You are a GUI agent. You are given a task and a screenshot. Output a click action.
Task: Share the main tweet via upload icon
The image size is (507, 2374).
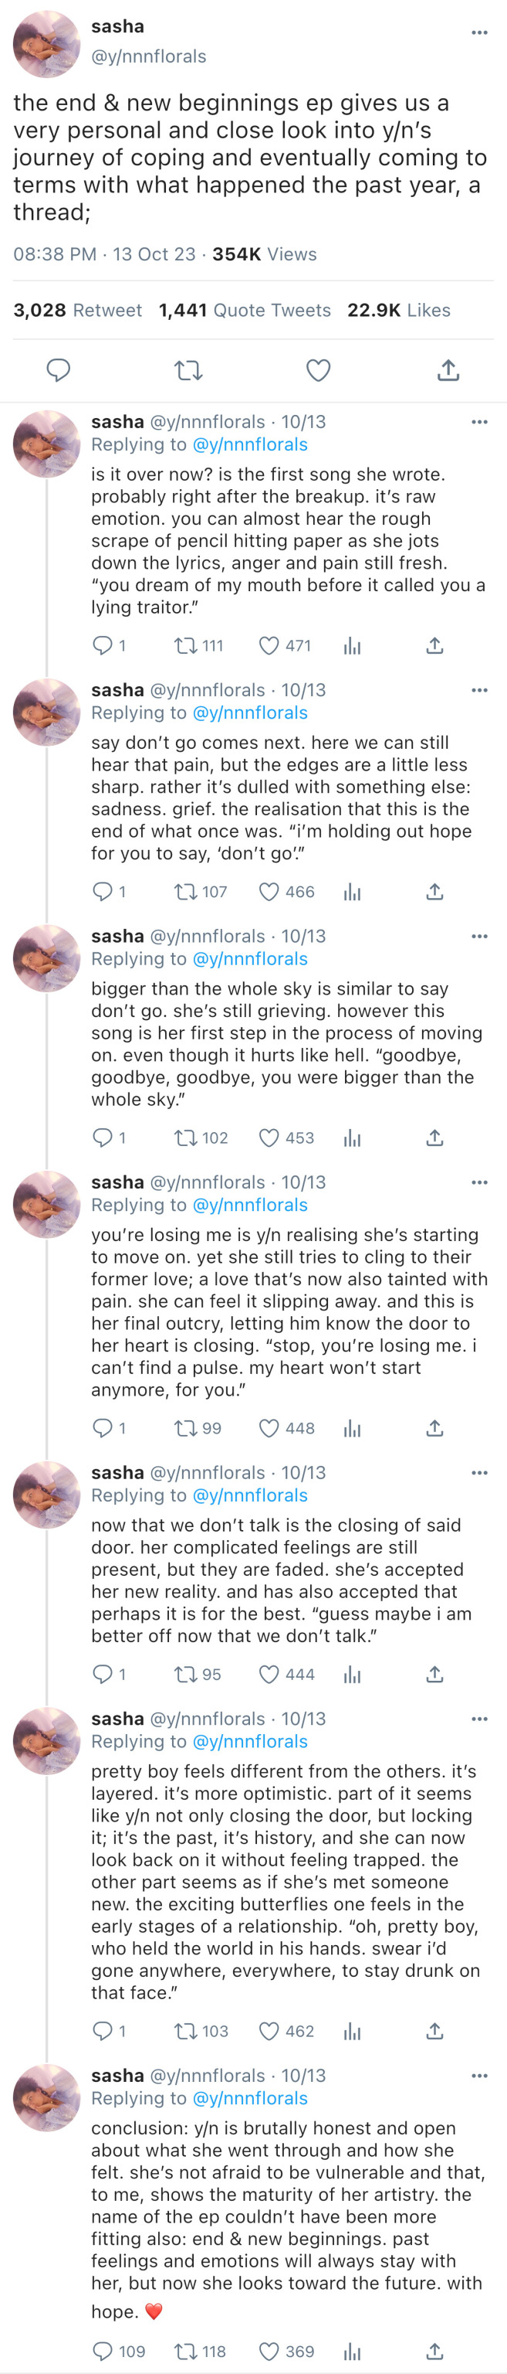(448, 370)
